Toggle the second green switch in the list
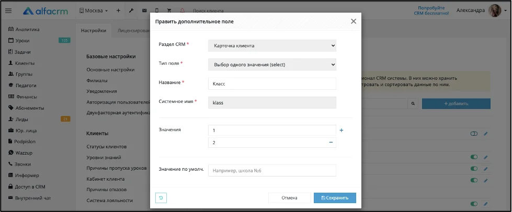The image size is (512, 212). click(474, 169)
